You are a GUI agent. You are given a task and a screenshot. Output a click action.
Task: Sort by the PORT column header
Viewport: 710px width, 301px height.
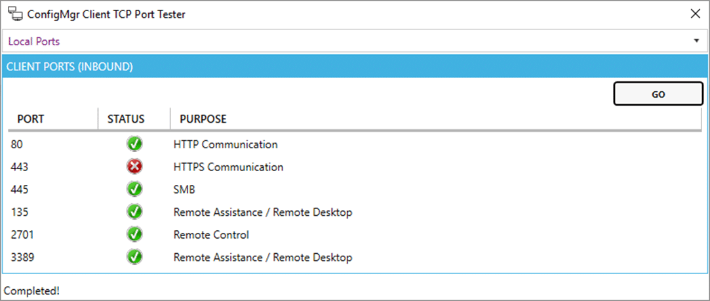(x=30, y=119)
